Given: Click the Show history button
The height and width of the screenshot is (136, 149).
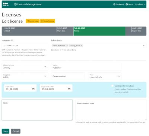Looking at the screenshot, I should (48, 21).
